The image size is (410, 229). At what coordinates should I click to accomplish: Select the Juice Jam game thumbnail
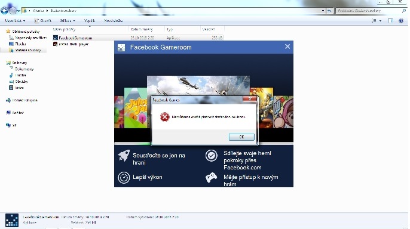(136, 108)
